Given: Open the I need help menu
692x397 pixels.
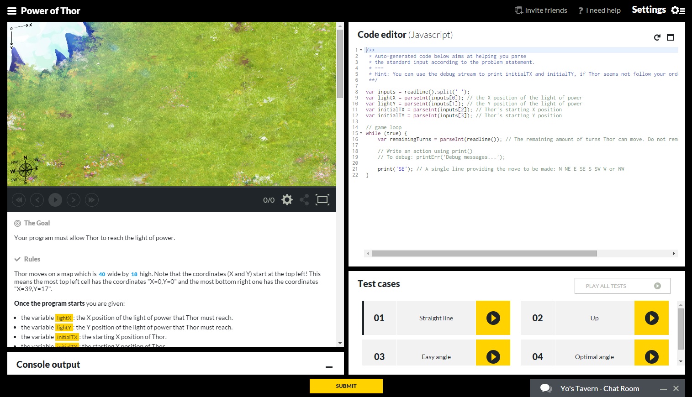Looking at the screenshot, I should [x=599, y=10].
